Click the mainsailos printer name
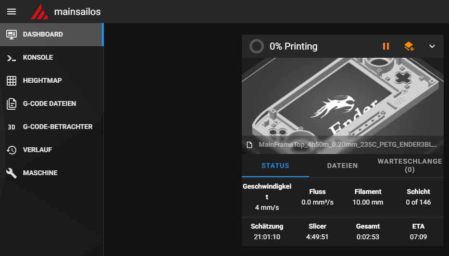The height and width of the screenshot is (256, 449). 77,12
